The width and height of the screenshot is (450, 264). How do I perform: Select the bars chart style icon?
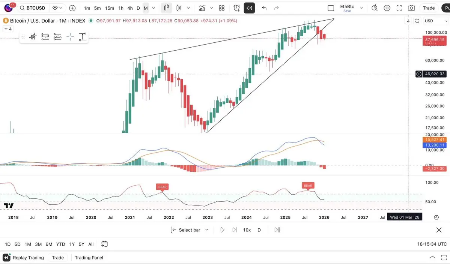click(166, 8)
